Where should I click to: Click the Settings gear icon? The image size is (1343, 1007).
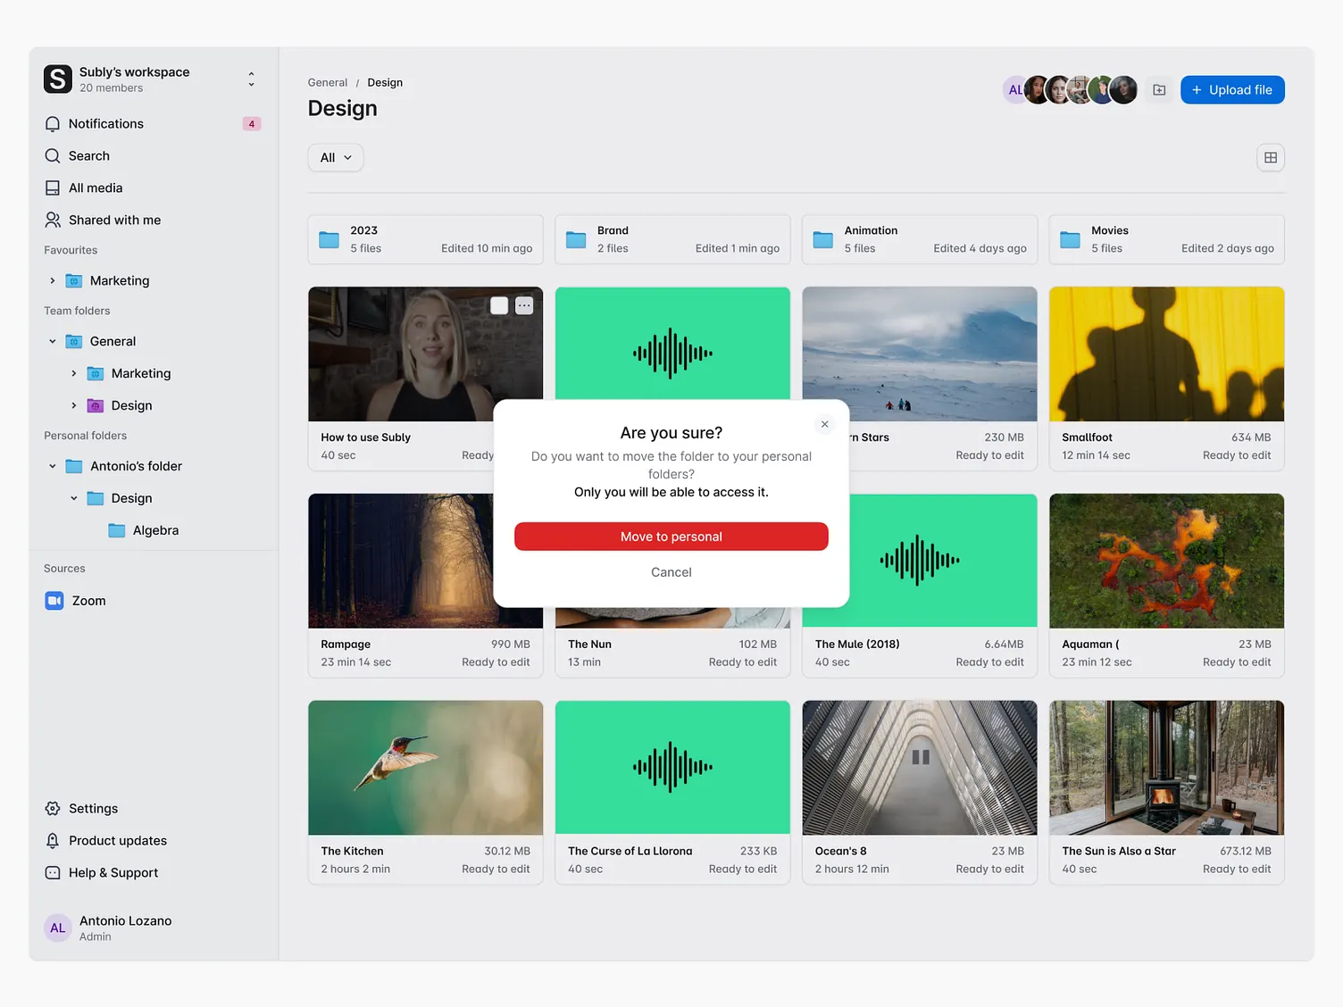53,809
